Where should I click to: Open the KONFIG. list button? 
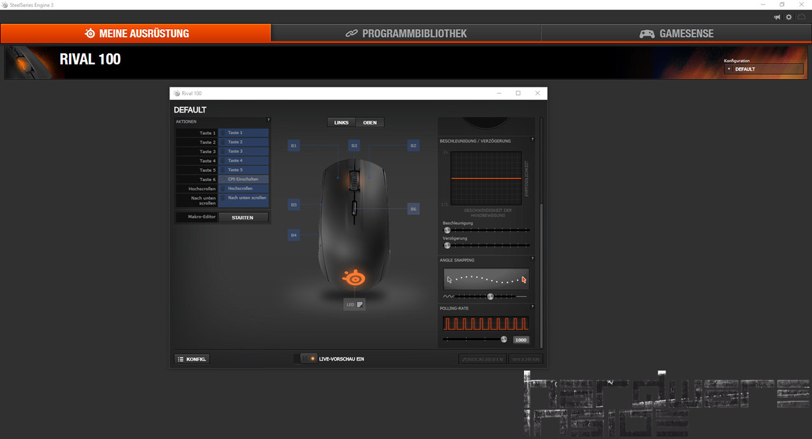tap(192, 359)
